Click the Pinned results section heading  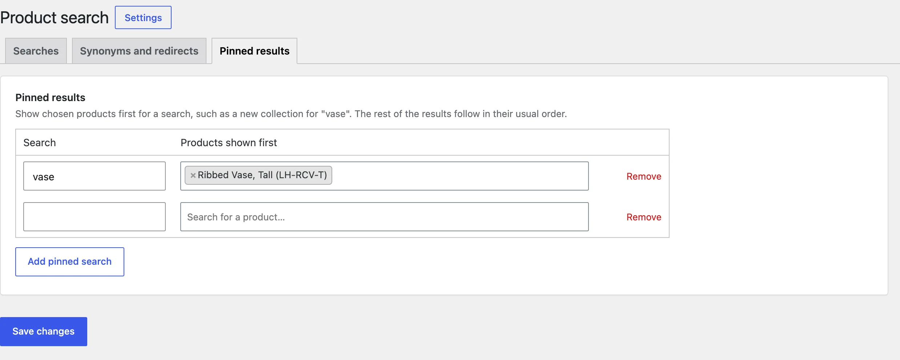[50, 97]
